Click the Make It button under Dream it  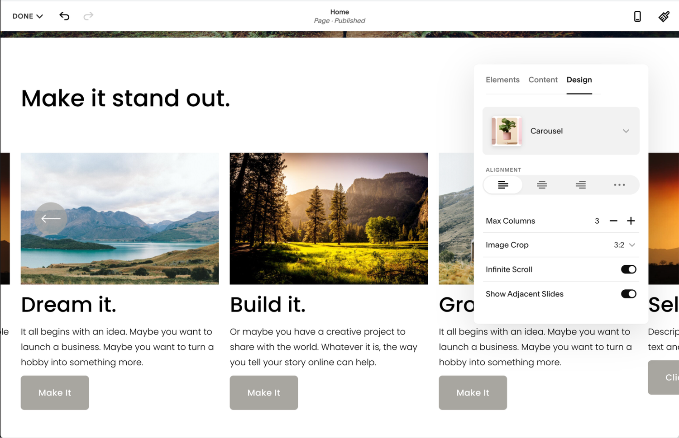54,392
